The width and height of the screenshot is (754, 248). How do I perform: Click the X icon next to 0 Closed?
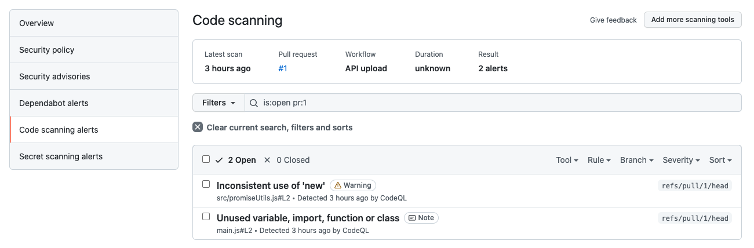267,160
